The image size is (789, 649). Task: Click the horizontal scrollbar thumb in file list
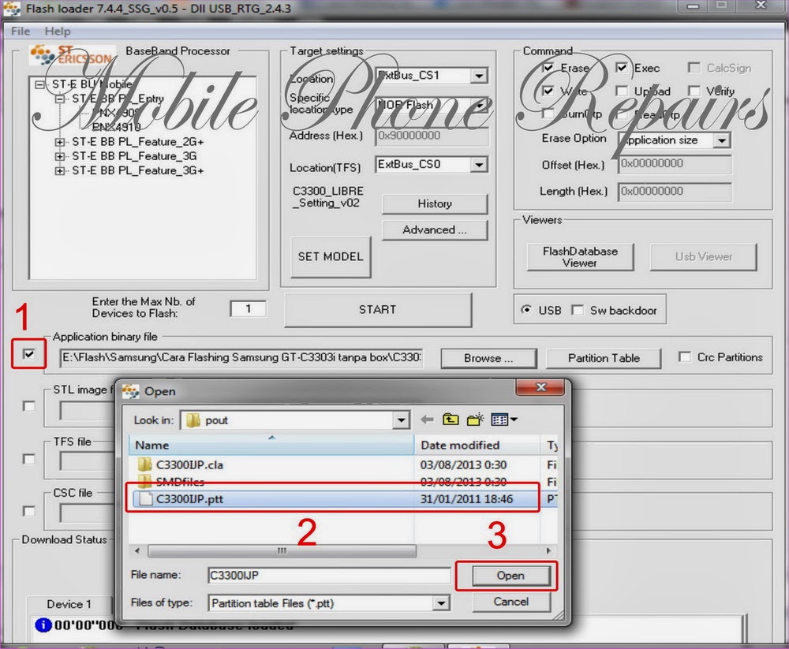point(282,550)
